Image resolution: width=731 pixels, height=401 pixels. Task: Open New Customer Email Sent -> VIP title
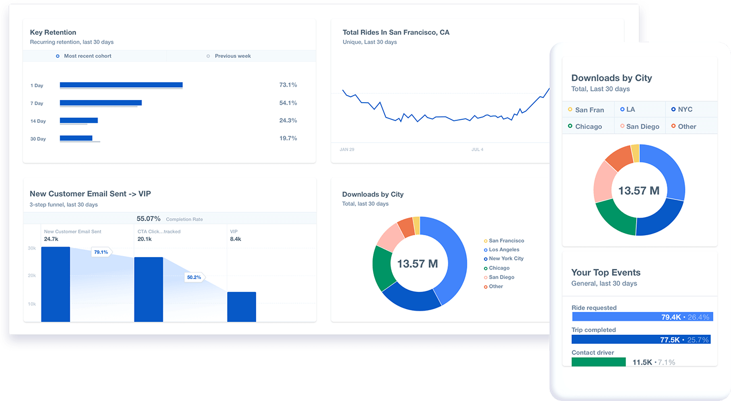click(x=91, y=194)
